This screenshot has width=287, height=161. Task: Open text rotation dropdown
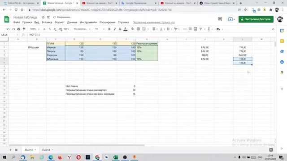pyautogui.click(x=177, y=29)
